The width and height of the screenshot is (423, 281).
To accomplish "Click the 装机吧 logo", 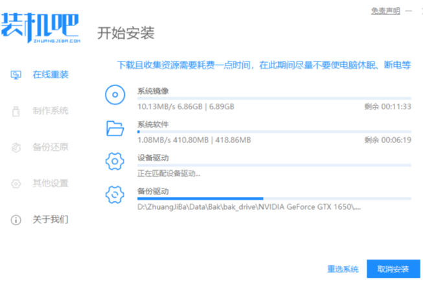I will click(x=40, y=27).
